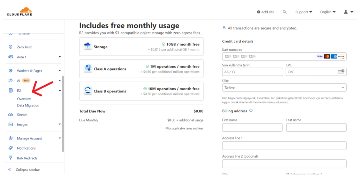
Task: Click the Area 1 envelope icon
Action: pyautogui.click(x=10, y=57)
